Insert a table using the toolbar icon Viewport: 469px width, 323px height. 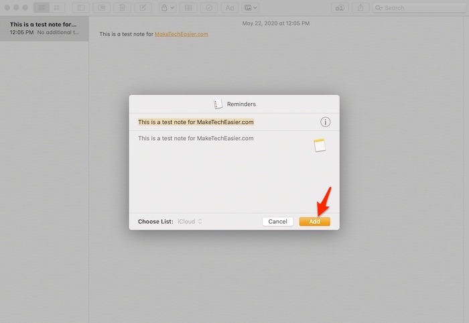click(x=188, y=8)
